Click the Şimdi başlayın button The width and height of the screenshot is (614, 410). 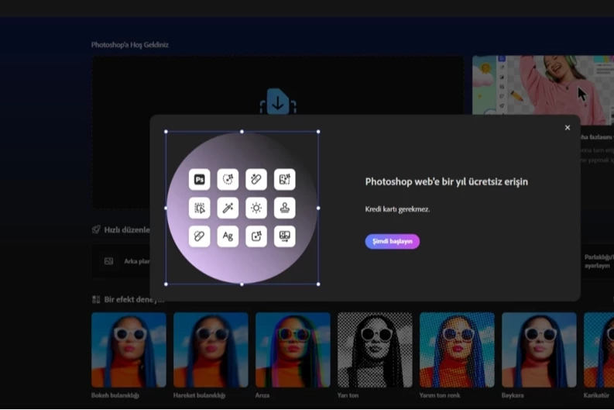(392, 241)
